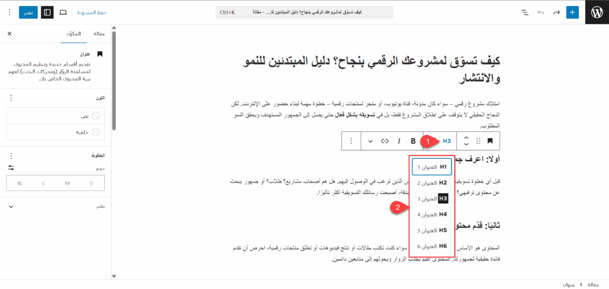Screen dimensions: 609x289
Task: Insert a link with the toolbar link icon
Action: [x=385, y=141]
